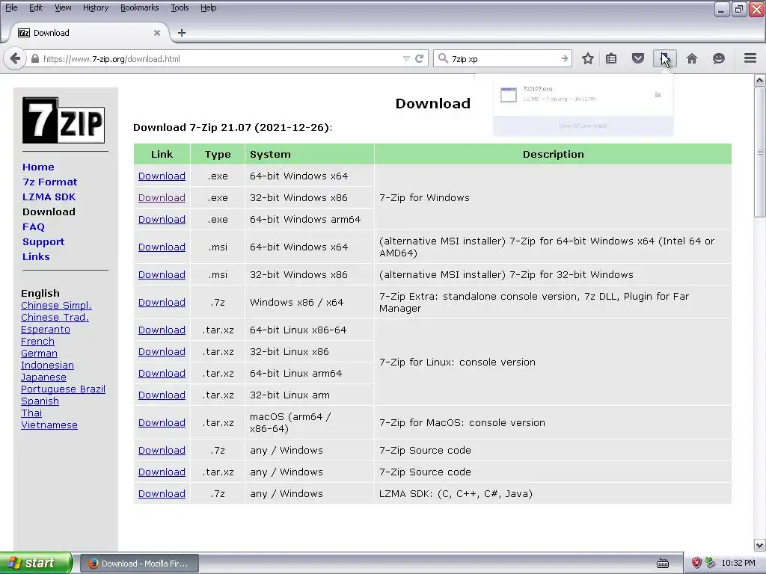Click the scrollbar down arrow
Viewport: 766px width, 574px height.
[760, 545]
